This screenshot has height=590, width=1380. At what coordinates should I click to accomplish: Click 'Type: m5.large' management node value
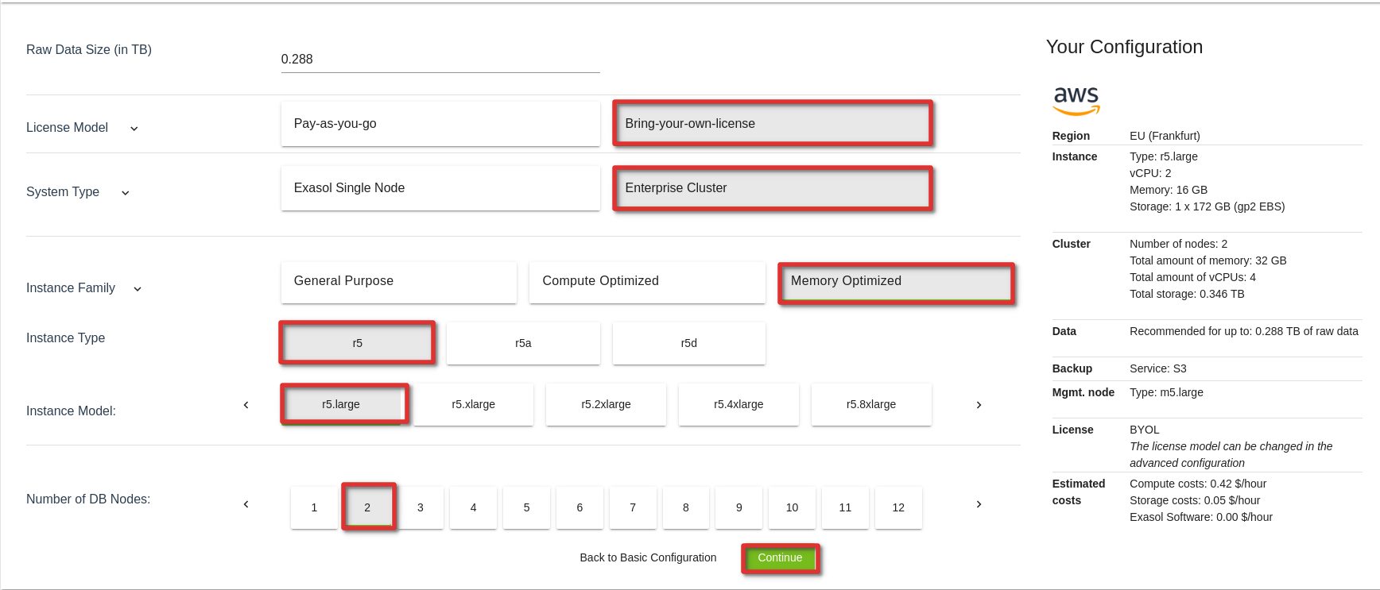point(1166,392)
